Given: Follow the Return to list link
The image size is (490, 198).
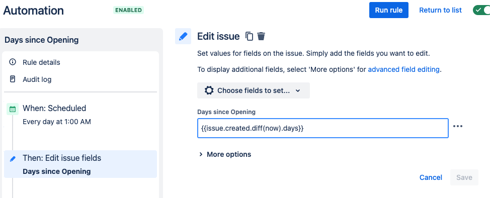Looking at the screenshot, I should [440, 10].
